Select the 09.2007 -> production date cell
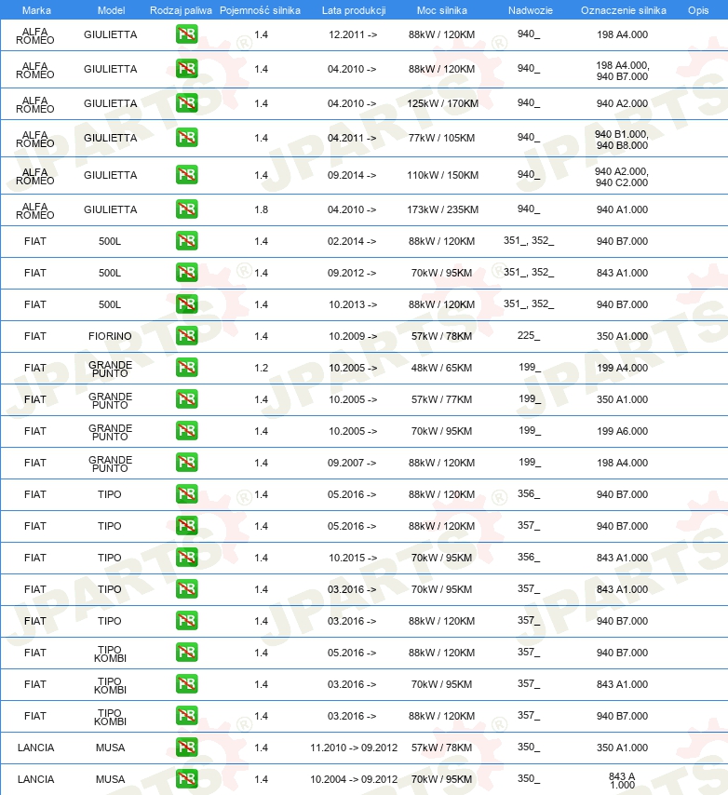Image resolution: width=728 pixels, height=795 pixels. [352, 463]
